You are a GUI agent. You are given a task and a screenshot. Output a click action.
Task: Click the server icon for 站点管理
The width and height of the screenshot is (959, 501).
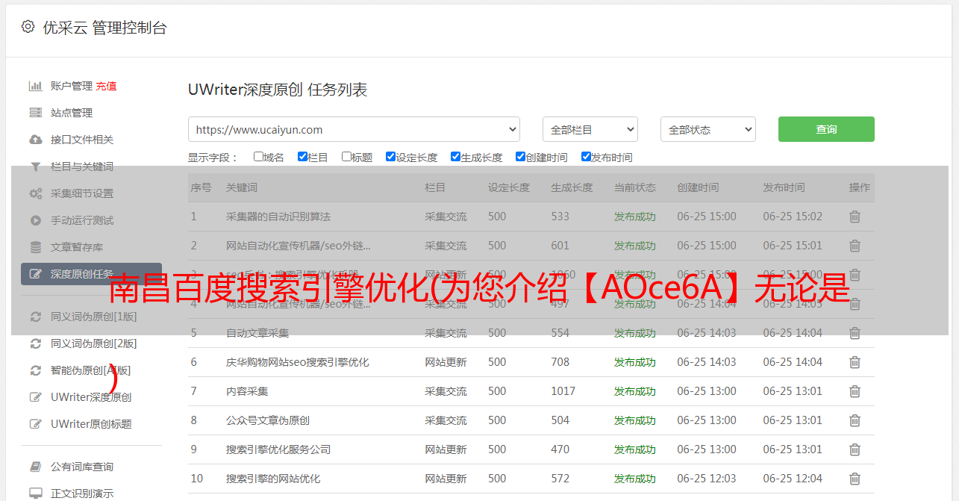click(35, 113)
